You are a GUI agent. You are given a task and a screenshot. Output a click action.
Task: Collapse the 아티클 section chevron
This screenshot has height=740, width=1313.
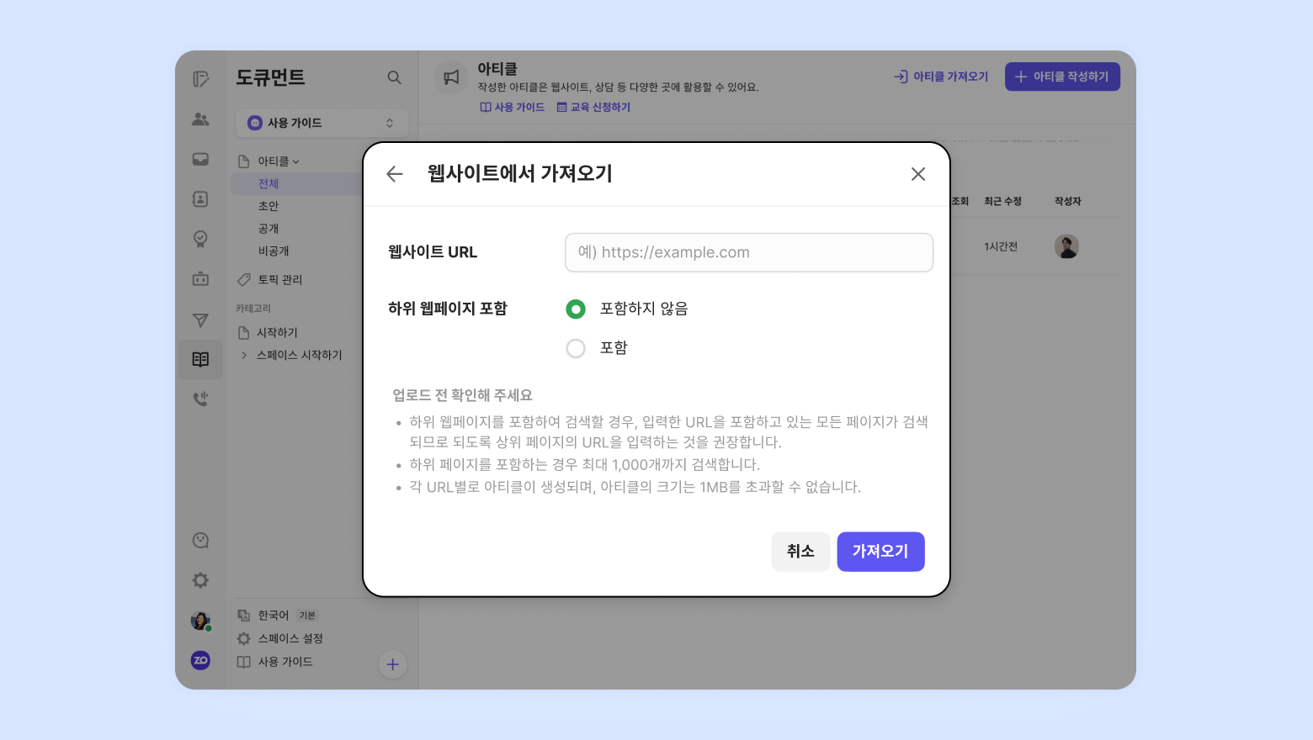pyautogui.click(x=295, y=161)
